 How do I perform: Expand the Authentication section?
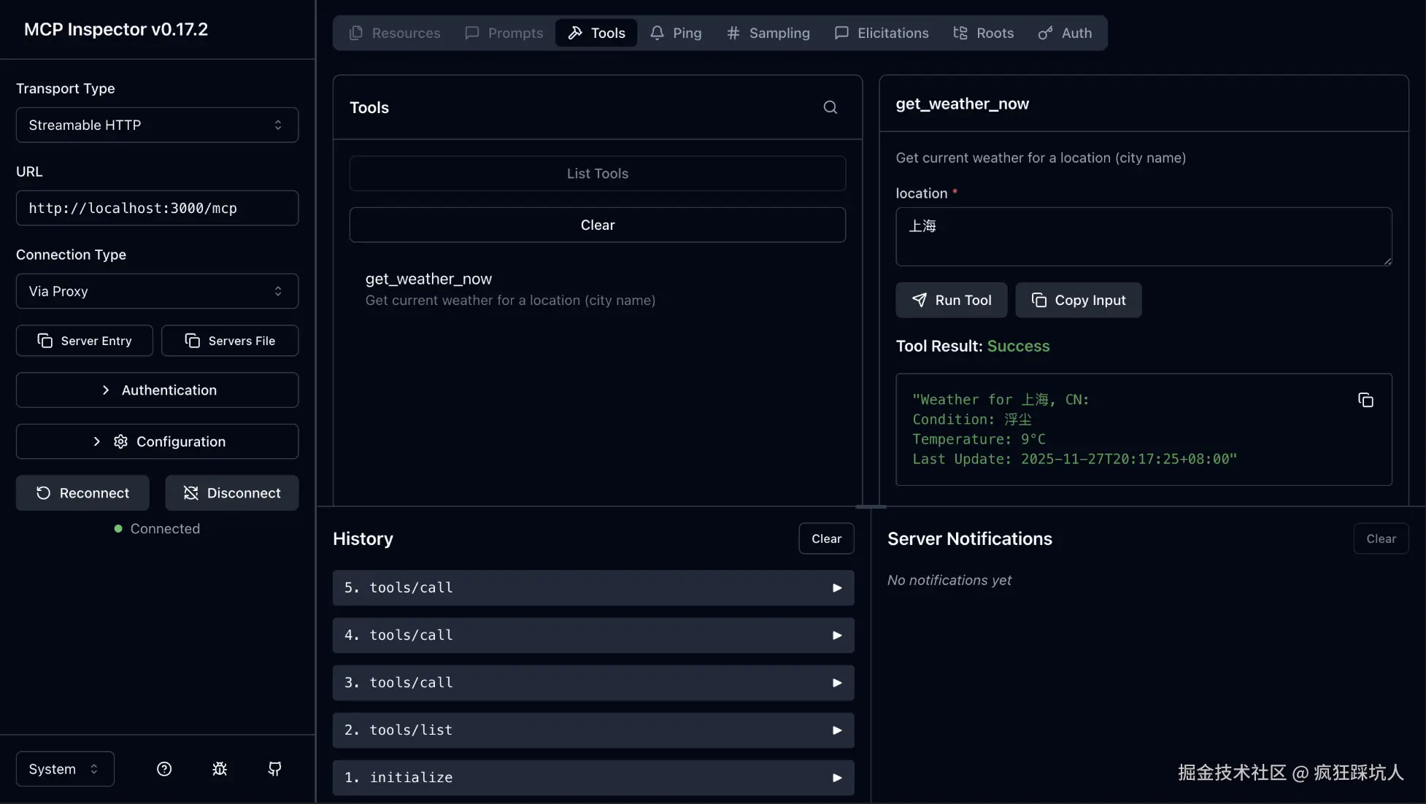pos(157,390)
